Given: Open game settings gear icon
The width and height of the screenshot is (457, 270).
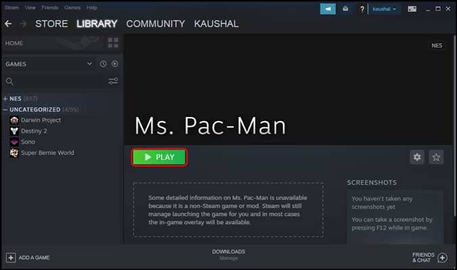Looking at the screenshot, I should pos(417,157).
